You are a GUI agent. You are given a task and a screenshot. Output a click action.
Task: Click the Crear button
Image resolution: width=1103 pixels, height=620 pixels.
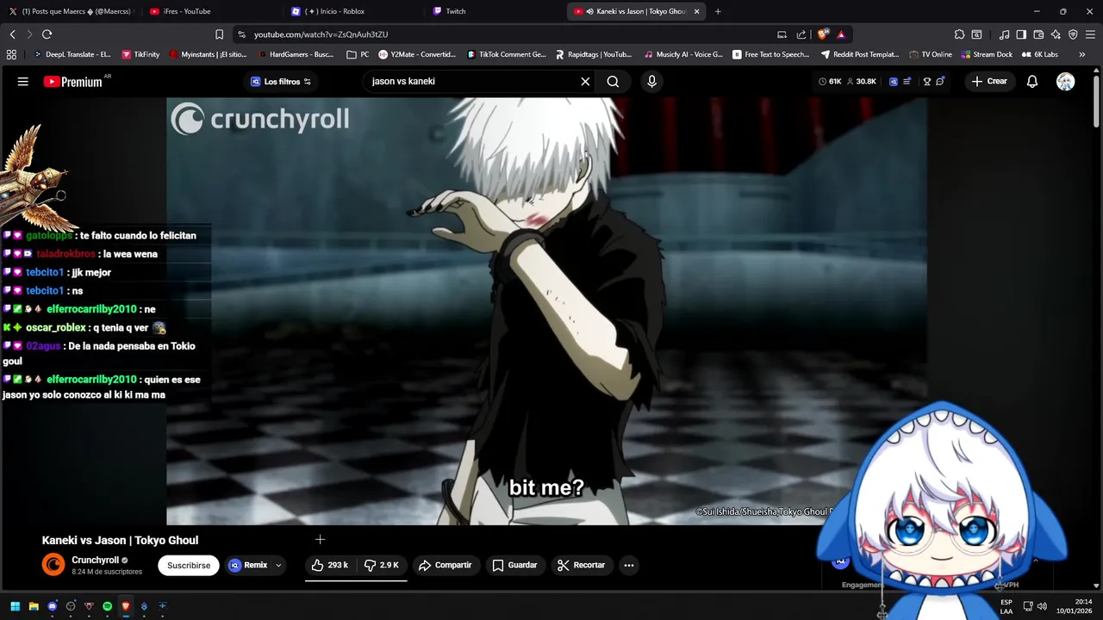989,82
